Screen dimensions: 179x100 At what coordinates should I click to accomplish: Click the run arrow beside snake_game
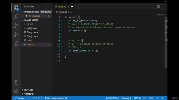66,98
